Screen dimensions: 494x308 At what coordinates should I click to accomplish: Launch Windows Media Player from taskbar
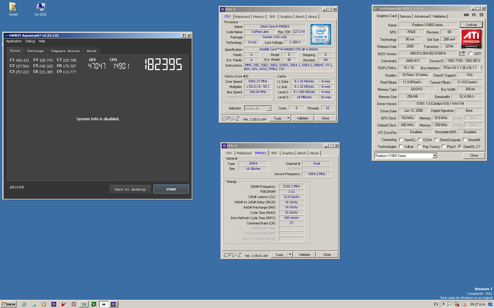(x=44, y=304)
